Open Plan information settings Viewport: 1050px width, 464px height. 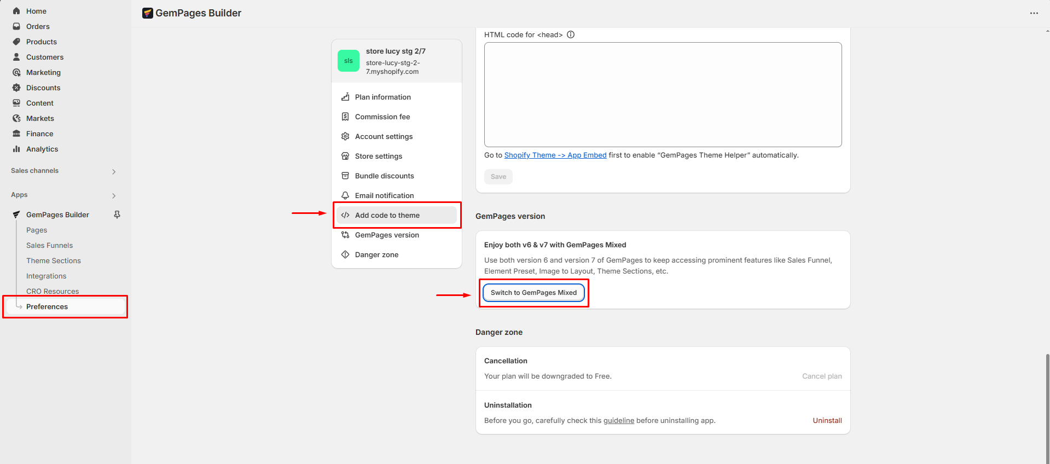click(382, 97)
